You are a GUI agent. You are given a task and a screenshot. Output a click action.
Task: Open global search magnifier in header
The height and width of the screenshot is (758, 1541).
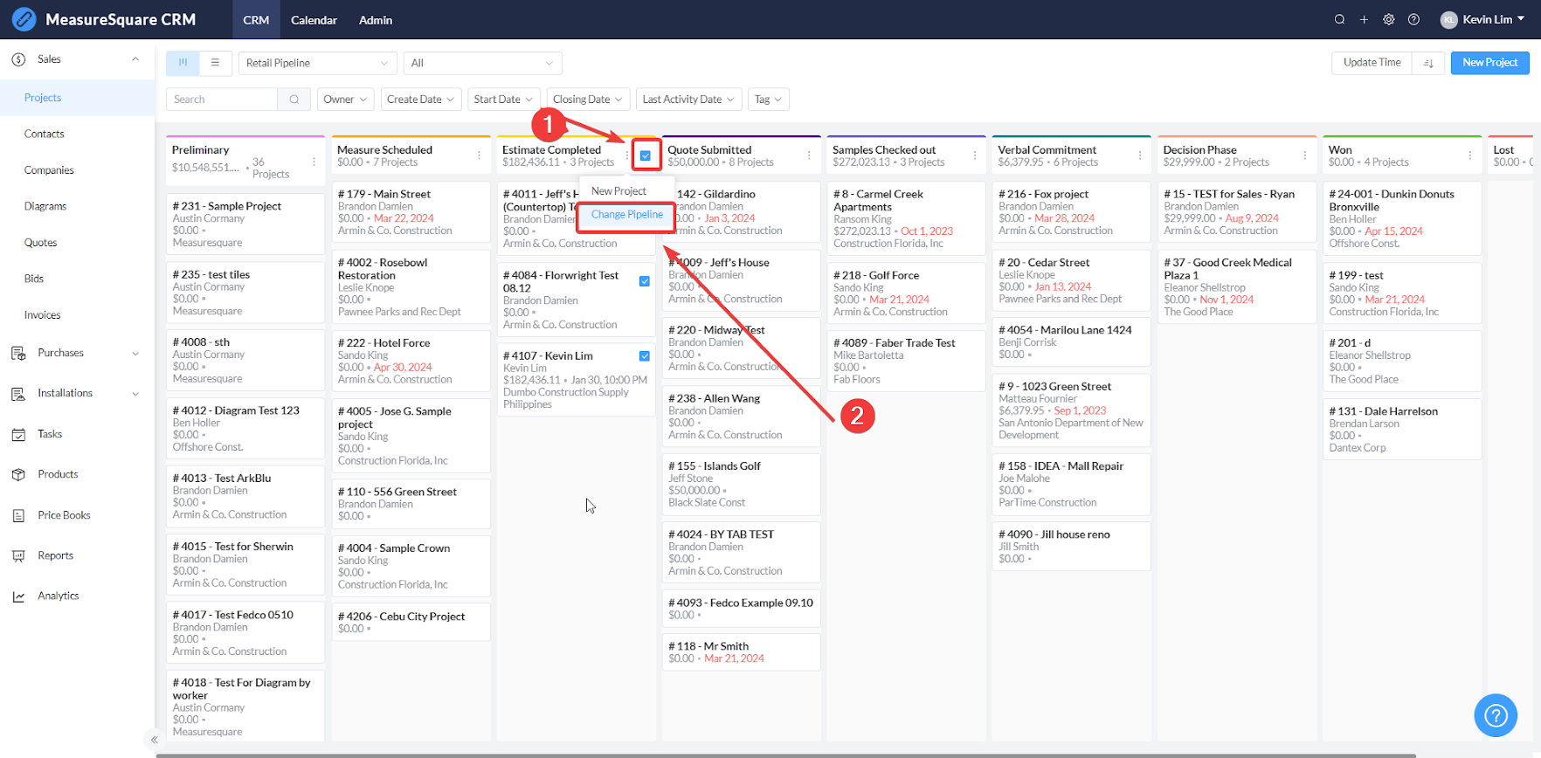click(1339, 19)
